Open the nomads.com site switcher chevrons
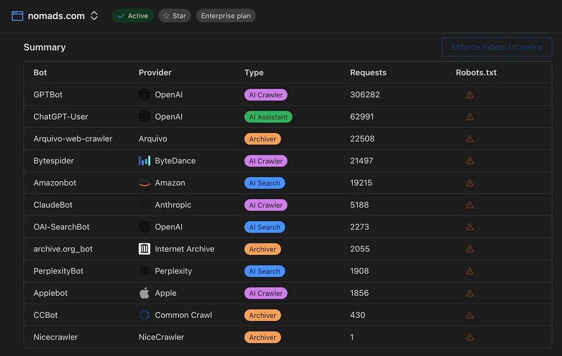 coord(94,16)
